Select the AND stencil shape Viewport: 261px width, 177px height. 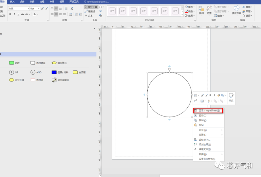[36, 72]
